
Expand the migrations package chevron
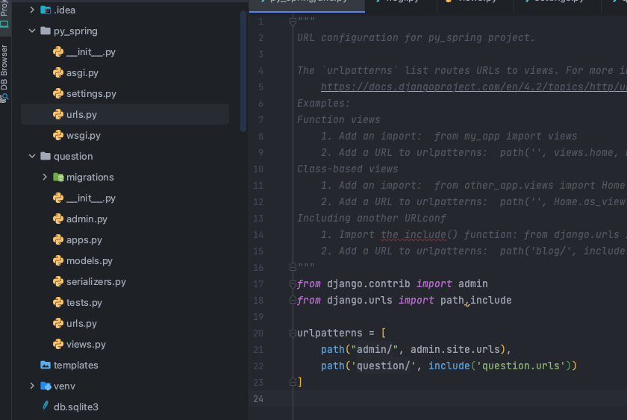45,177
